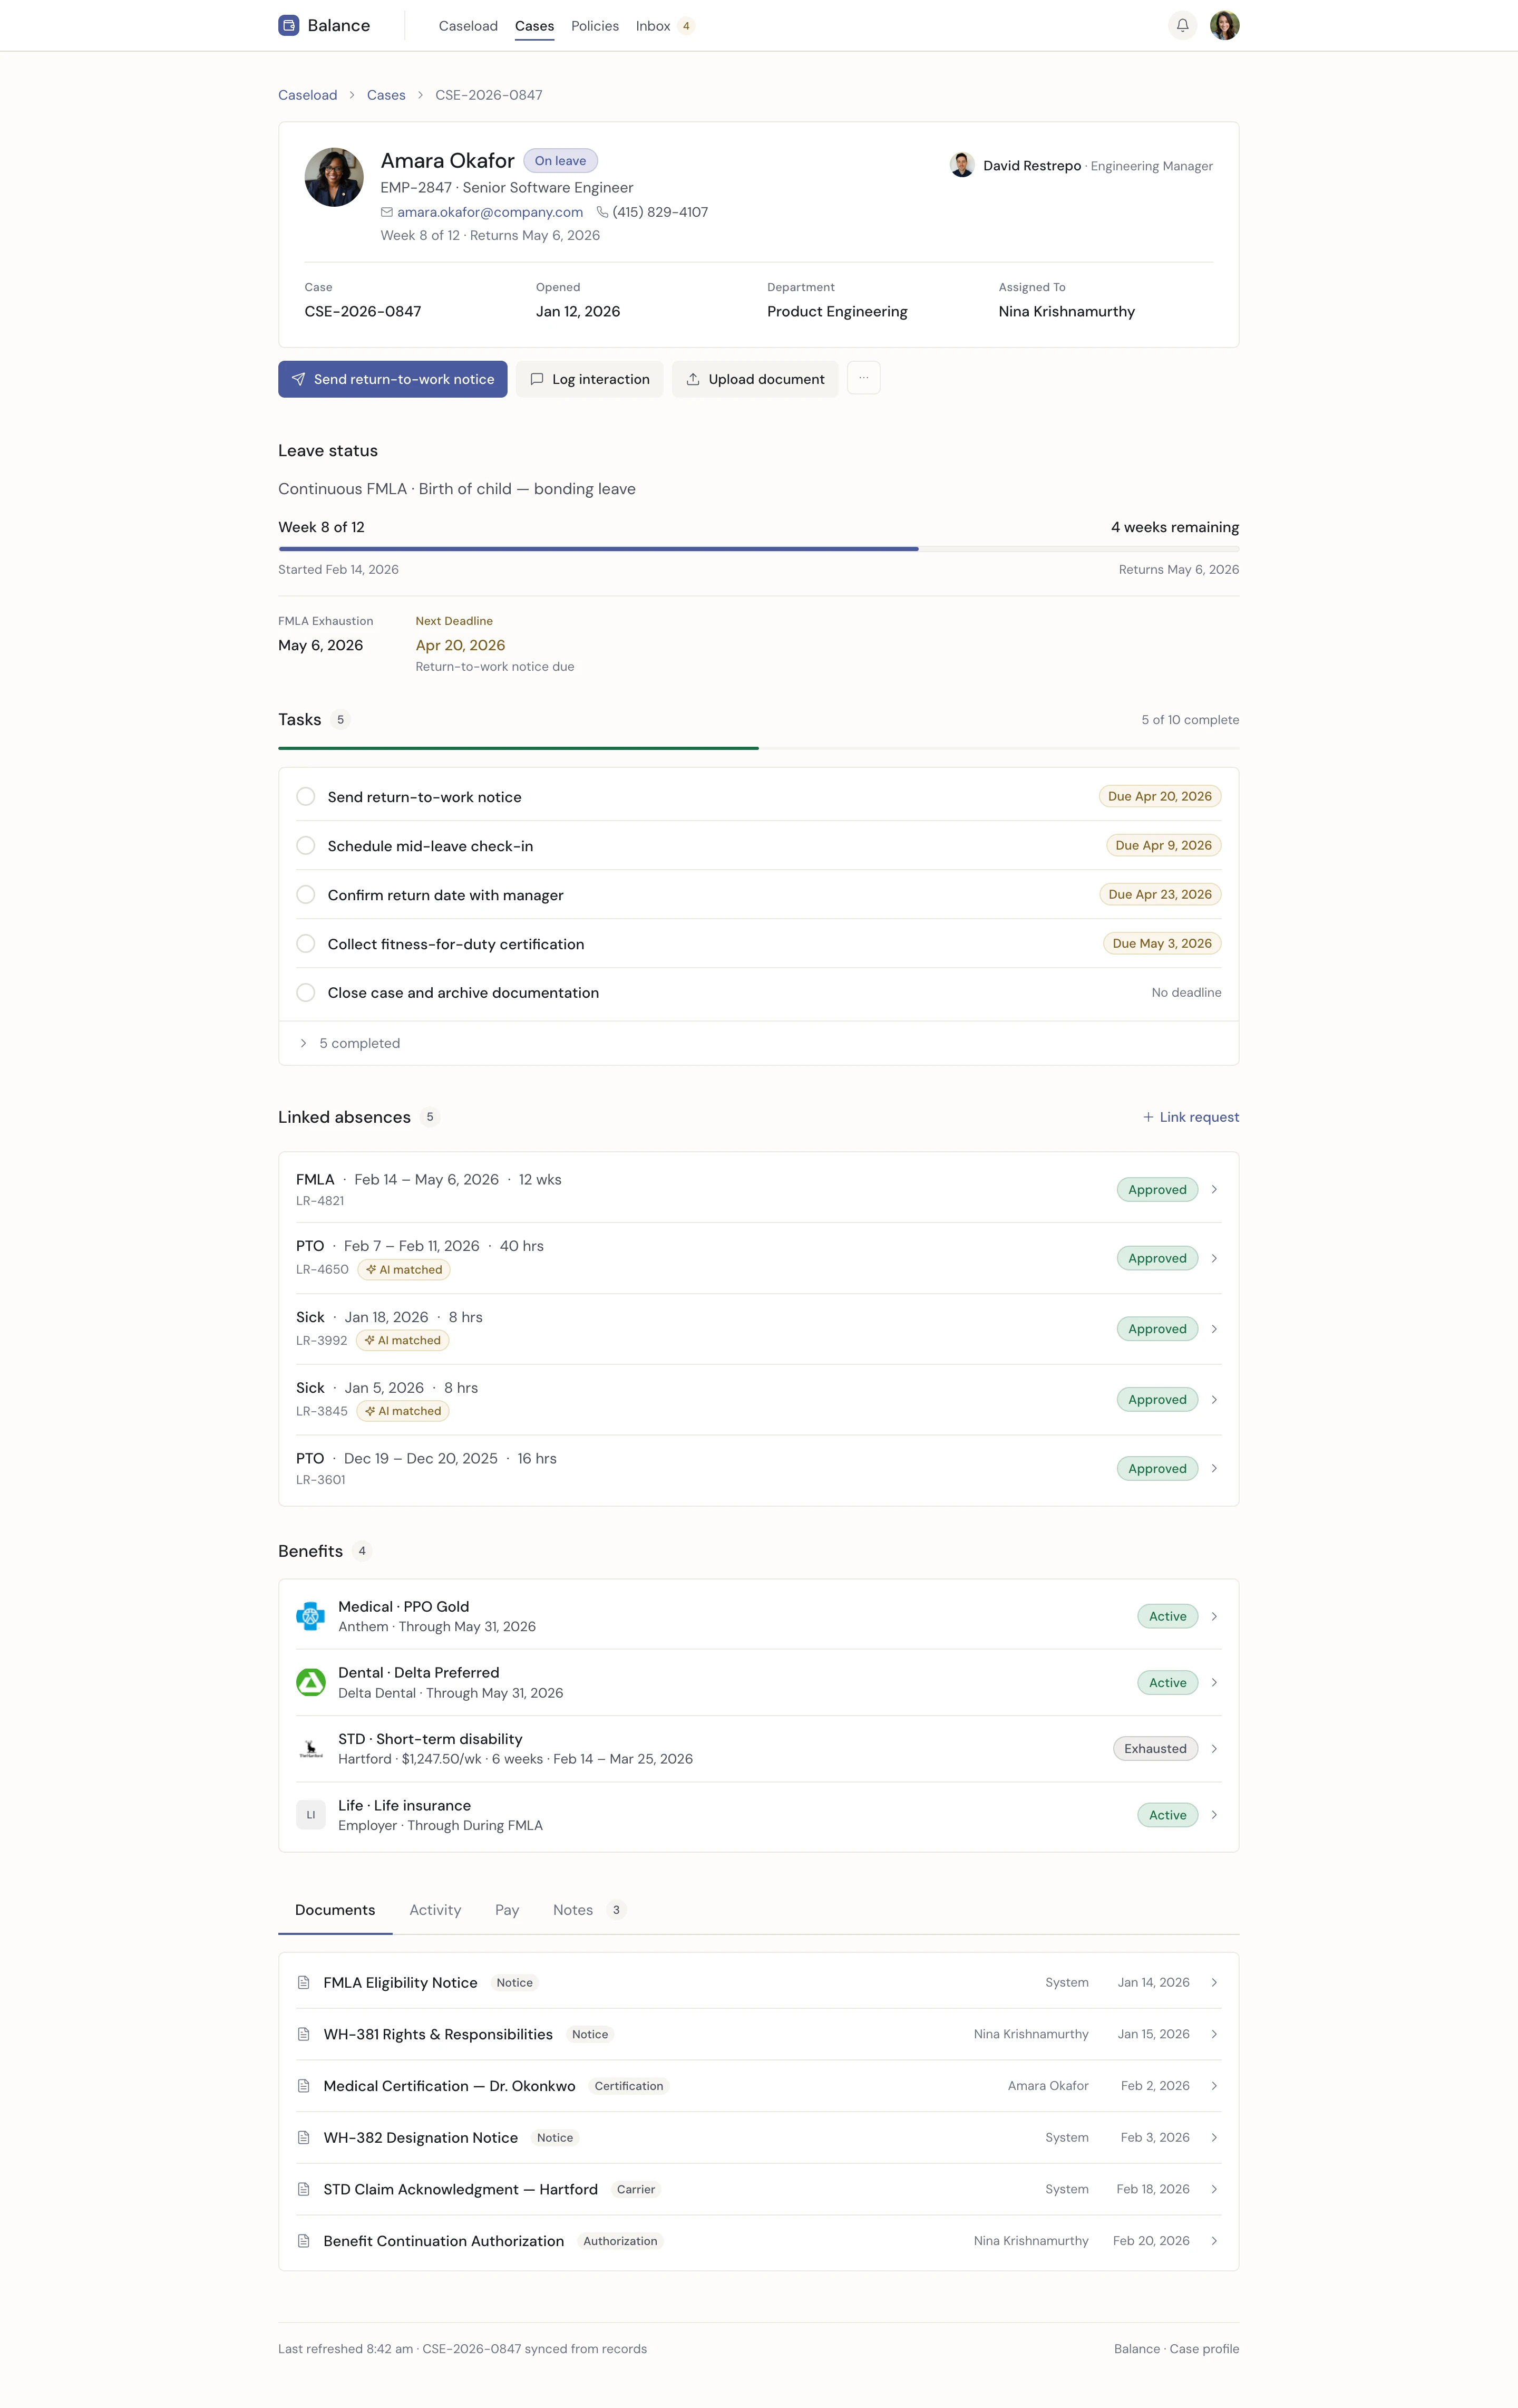1518x2408 pixels.
Task: Click the email icon beside Amara's address
Action: pyautogui.click(x=387, y=212)
